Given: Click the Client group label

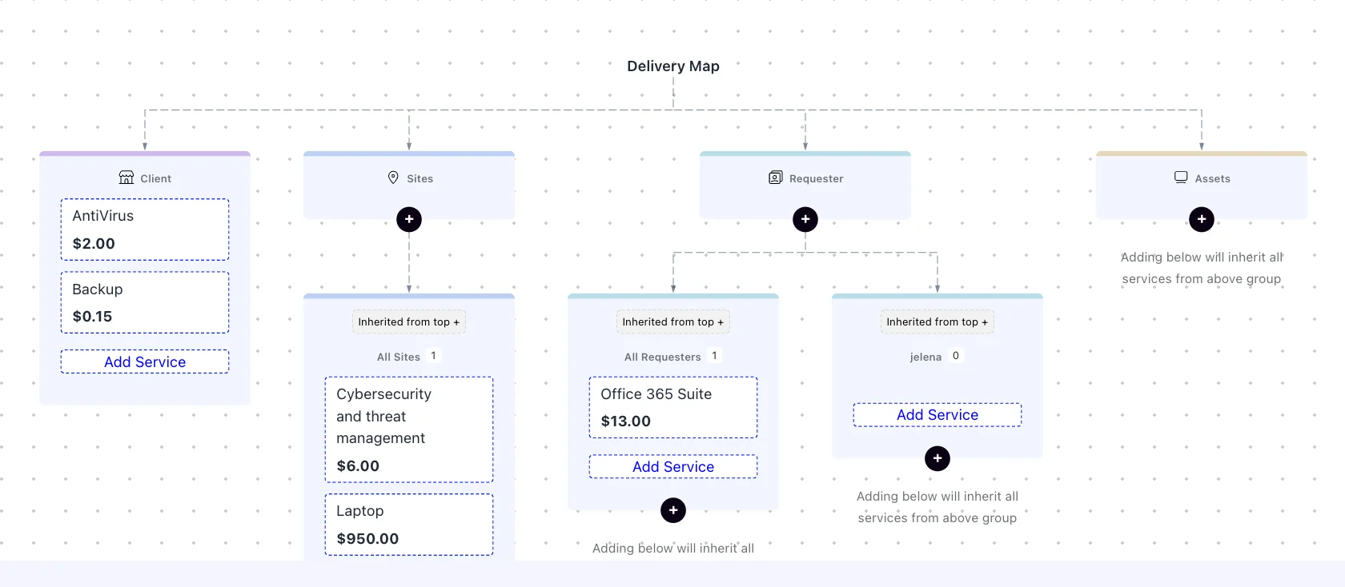Looking at the screenshot, I should pos(156,178).
